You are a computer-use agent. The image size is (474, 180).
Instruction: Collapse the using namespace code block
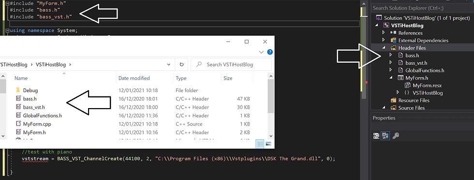7,30
